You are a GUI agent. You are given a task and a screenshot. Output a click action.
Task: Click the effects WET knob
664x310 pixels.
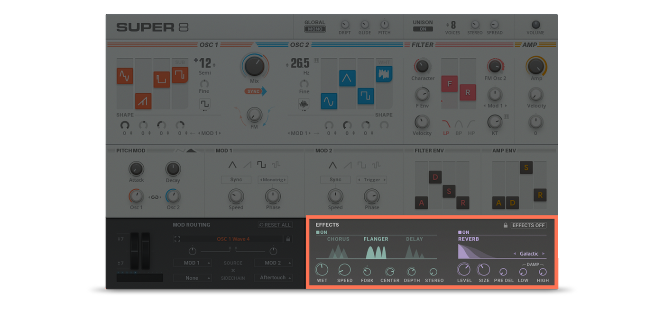(x=322, y=270)
